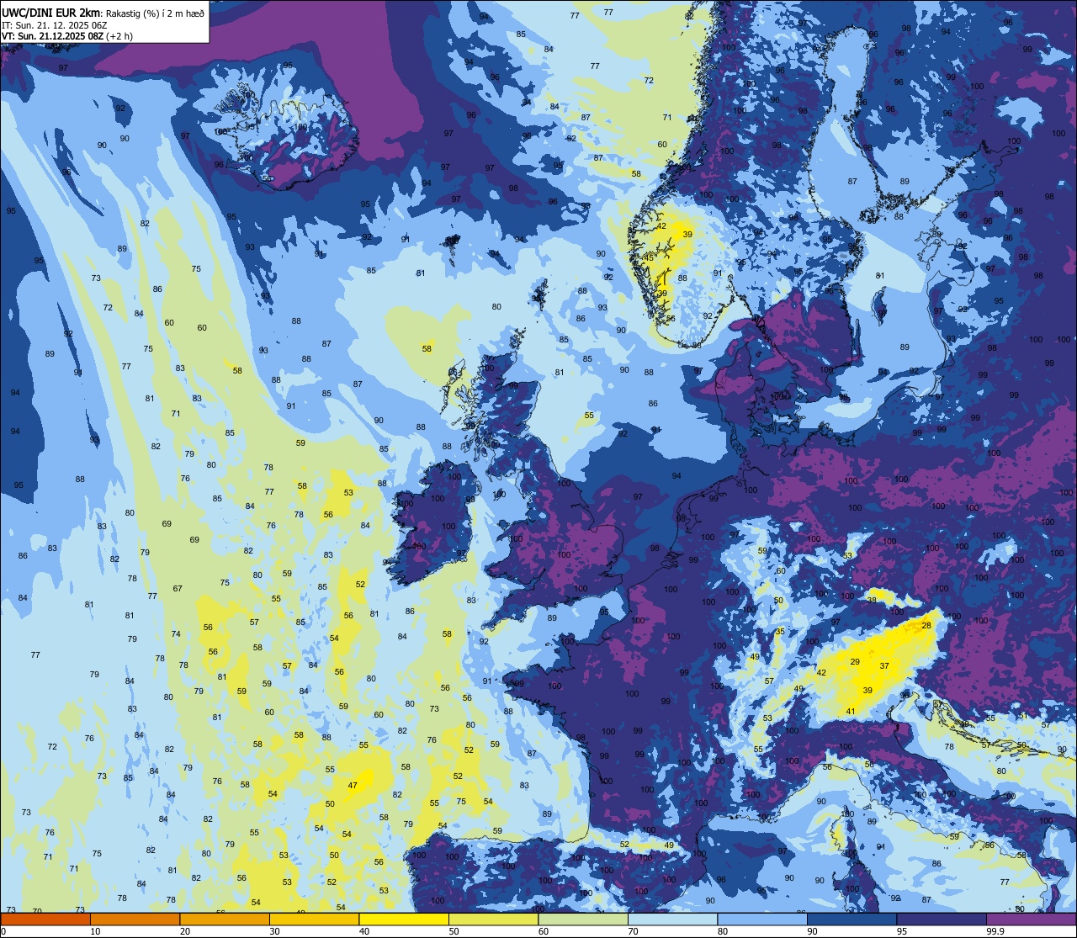Click humidity value "28" on the map
This screenshot has width=1077, height=938.
[x=926, y=625]
